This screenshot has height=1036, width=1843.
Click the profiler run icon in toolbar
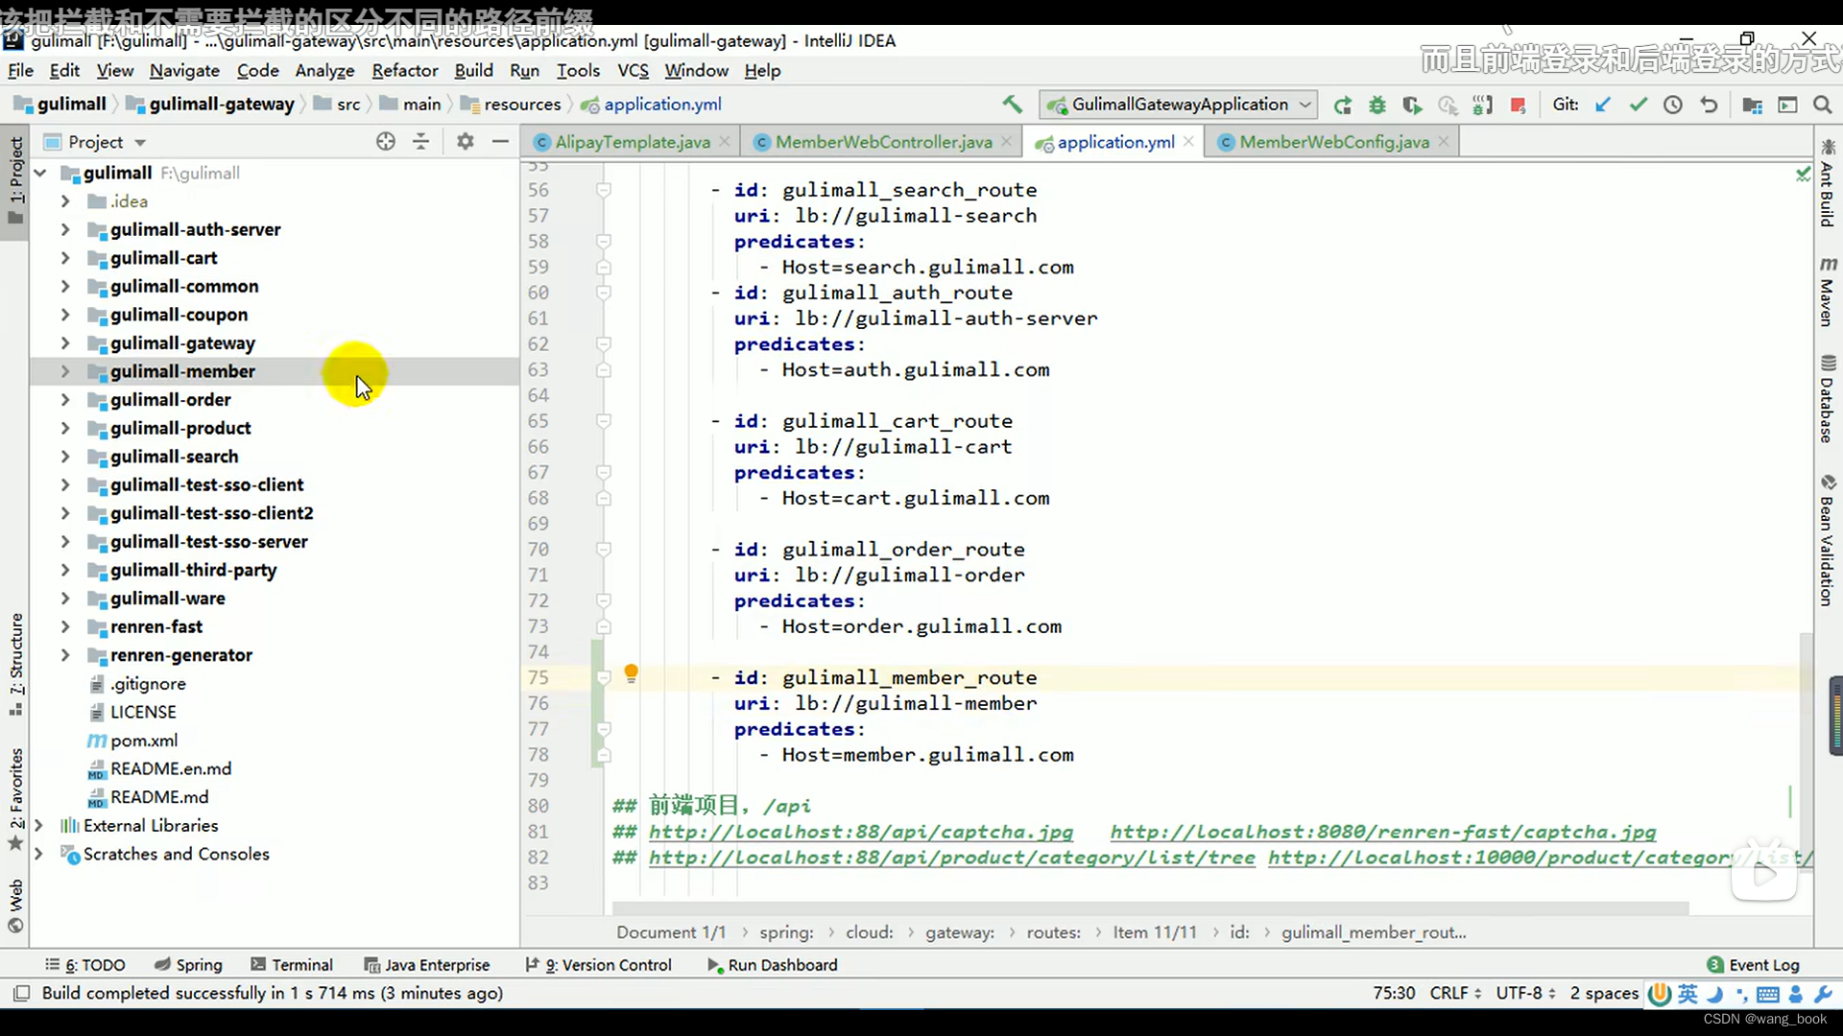pos(1448,106)
